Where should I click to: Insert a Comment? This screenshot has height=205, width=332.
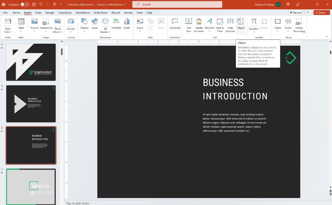(x=175, y=23)
